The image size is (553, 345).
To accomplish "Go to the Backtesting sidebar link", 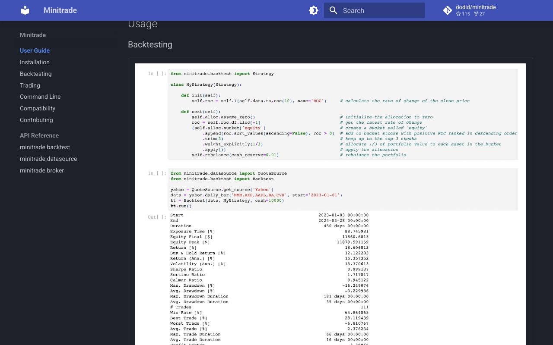I will pyautogui.click(x=35, y=74).
